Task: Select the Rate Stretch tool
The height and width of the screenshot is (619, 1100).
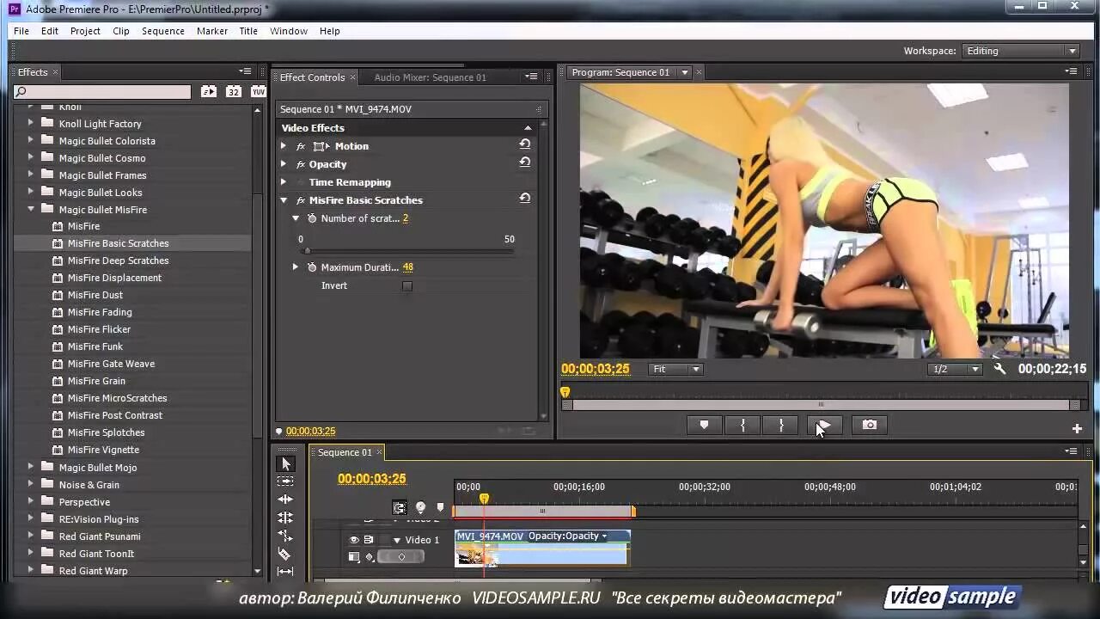Action: [x=286, y=536]
